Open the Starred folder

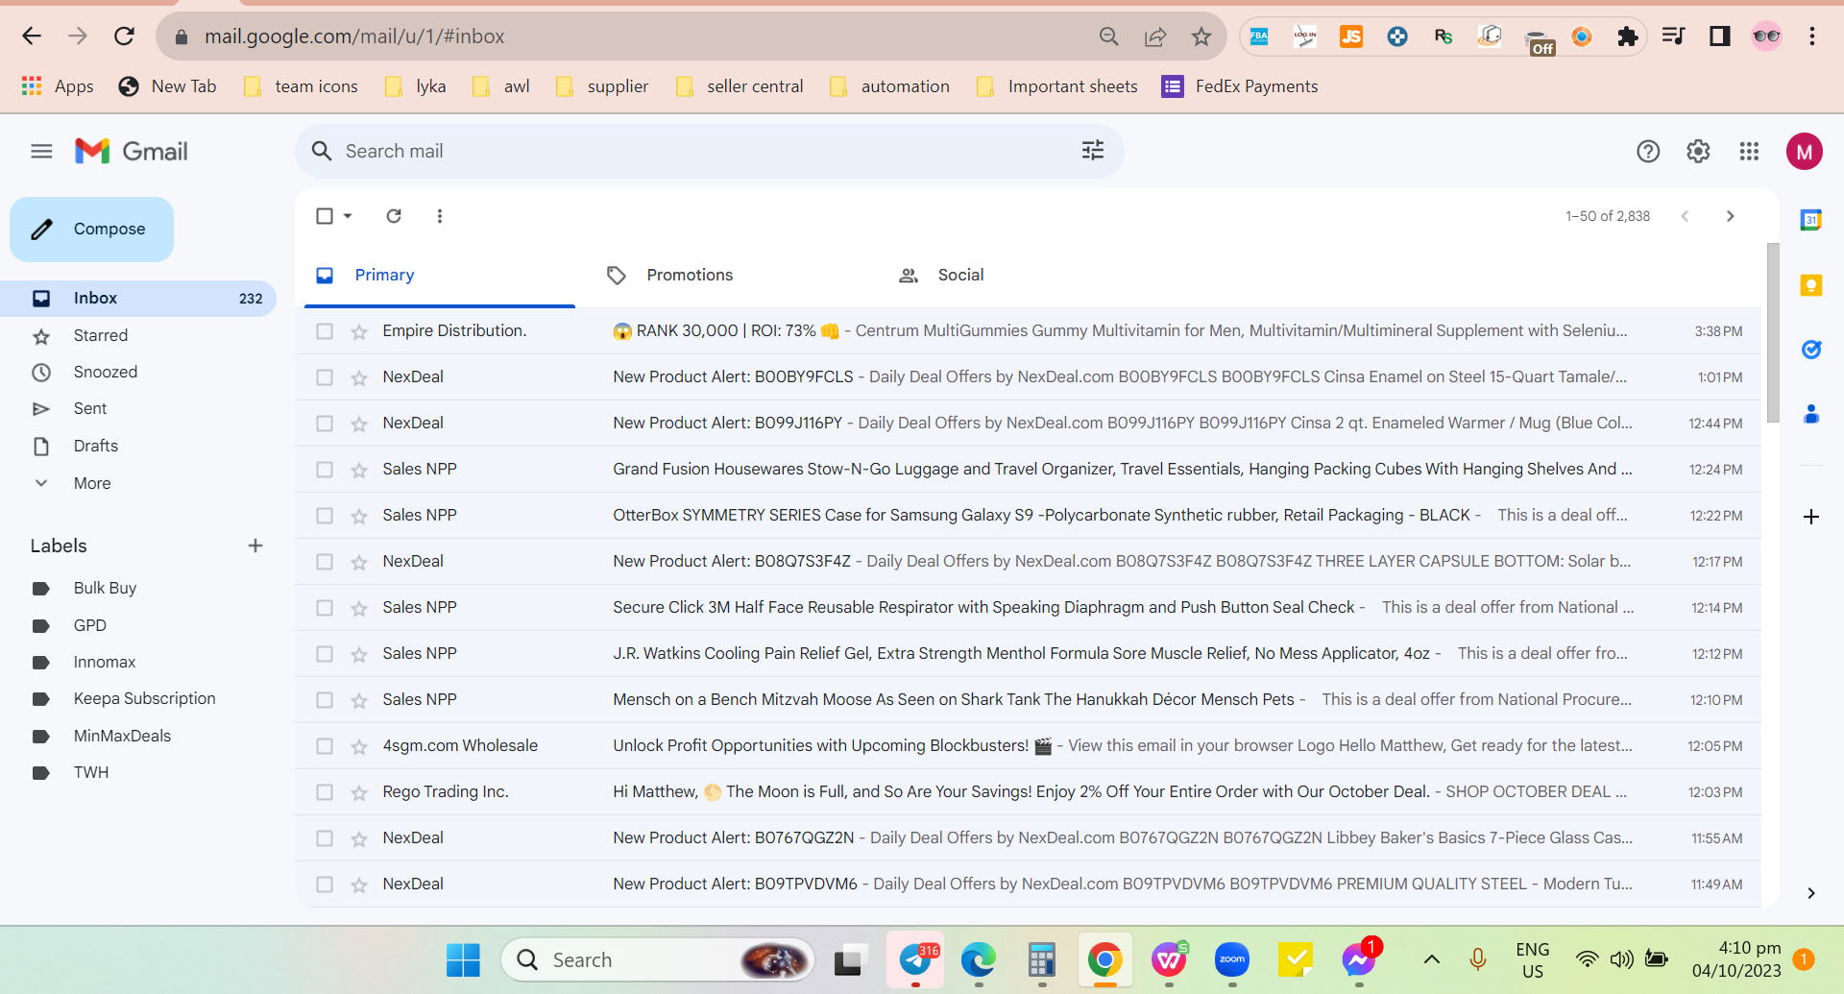[x=101, y=335]
